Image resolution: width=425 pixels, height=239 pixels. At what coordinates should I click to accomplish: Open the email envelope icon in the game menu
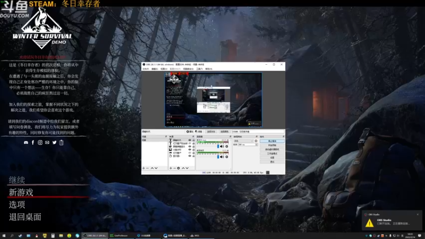pos(47,142)
